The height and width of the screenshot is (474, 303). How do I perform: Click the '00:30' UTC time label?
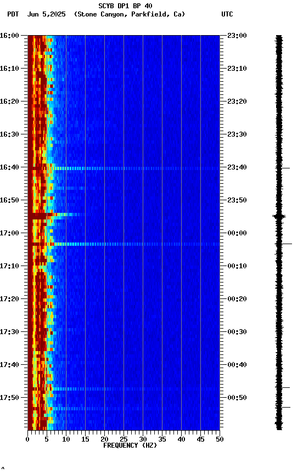pos(237,332)
